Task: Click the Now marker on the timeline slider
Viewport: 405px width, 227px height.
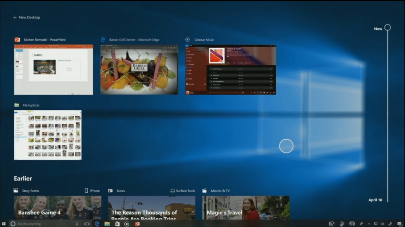Action: pos(388,28)
